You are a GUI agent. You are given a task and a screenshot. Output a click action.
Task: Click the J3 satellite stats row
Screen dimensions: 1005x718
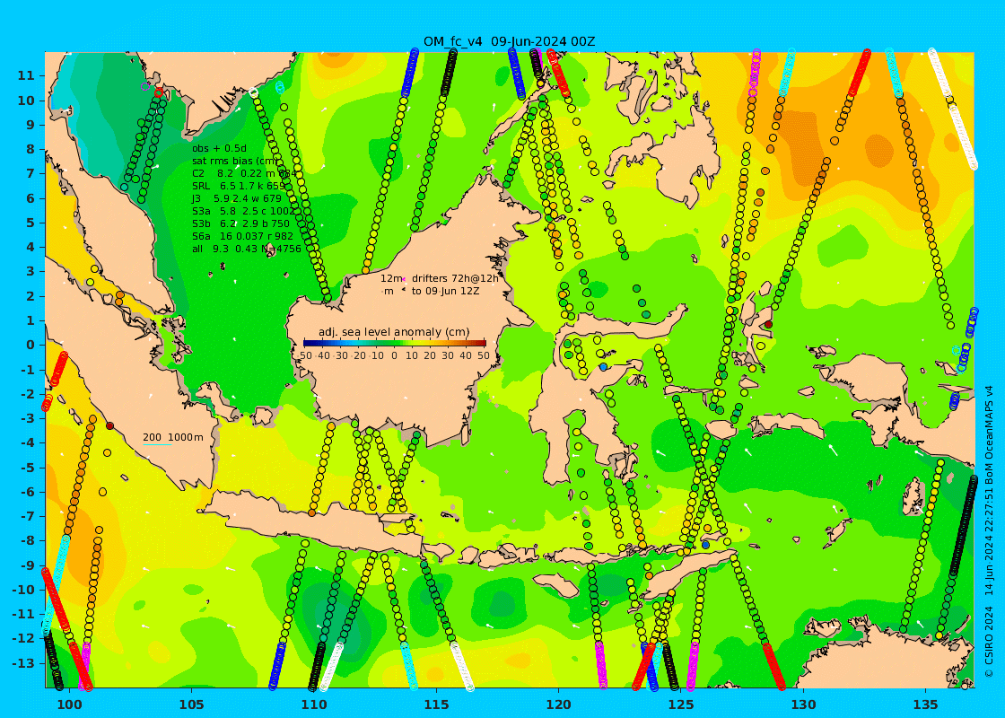[x=237, y=198]
